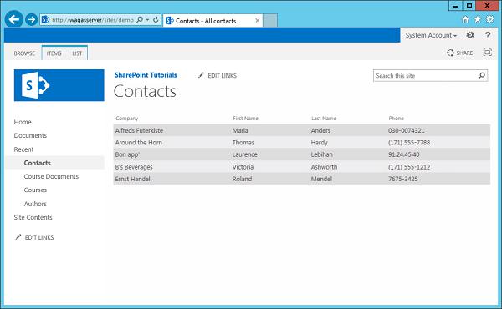The image size is (502, 309).
Task: Click the focus on content icon
Action: click(487, 53)
